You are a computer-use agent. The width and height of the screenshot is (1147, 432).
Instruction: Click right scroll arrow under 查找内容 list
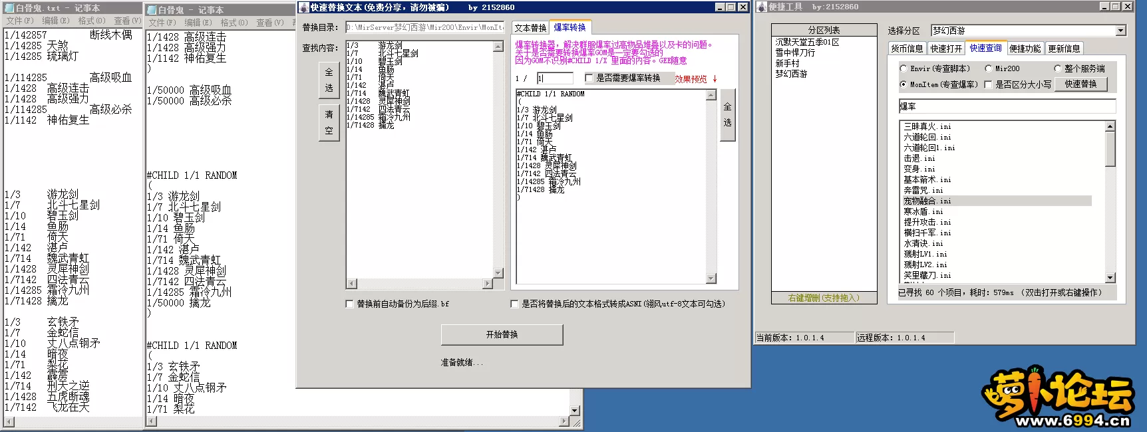click(488, 284)
